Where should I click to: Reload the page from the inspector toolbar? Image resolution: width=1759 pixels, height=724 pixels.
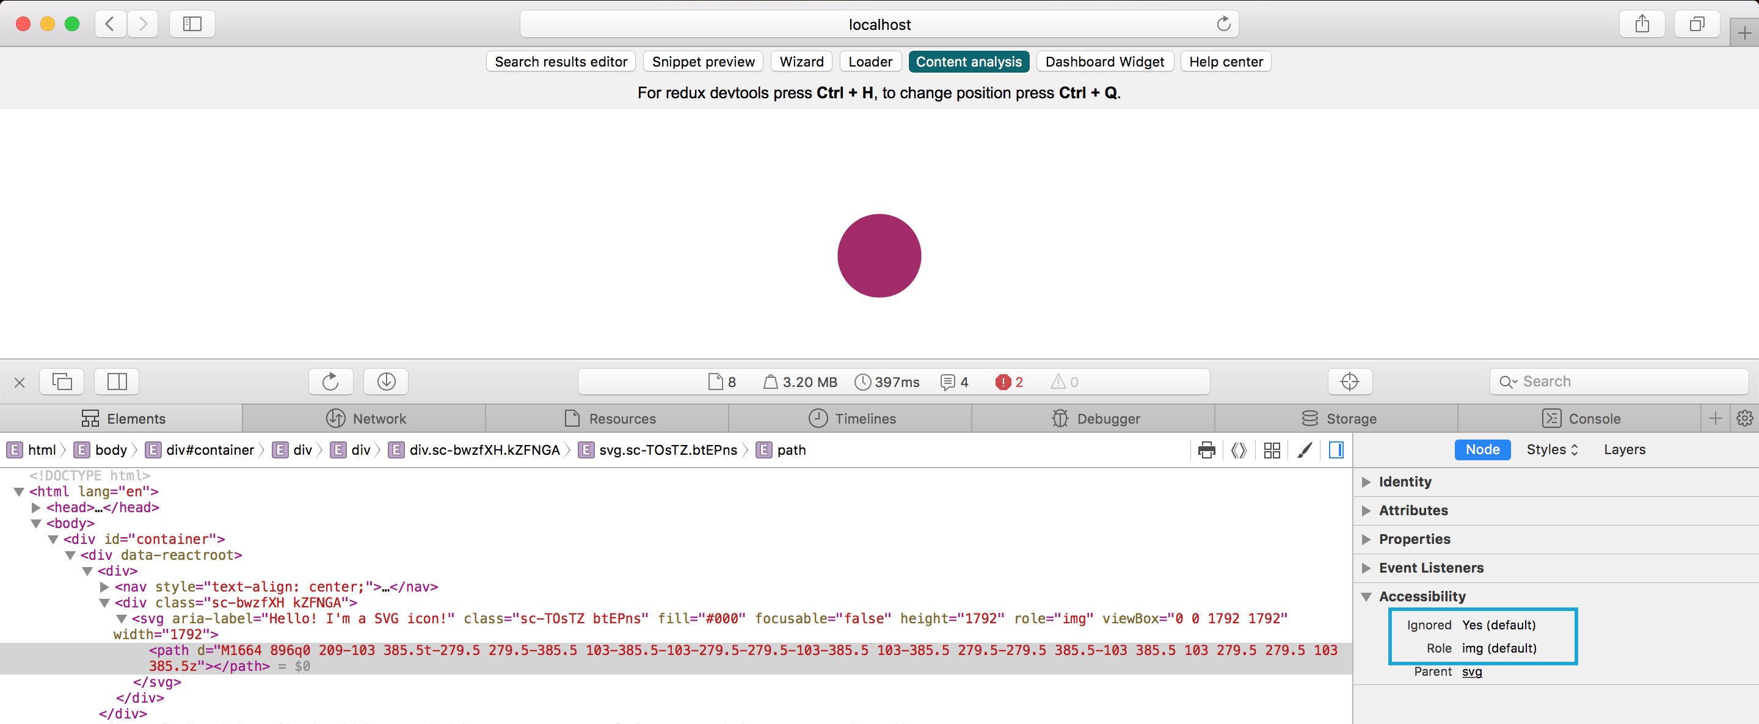coord(330,382)
